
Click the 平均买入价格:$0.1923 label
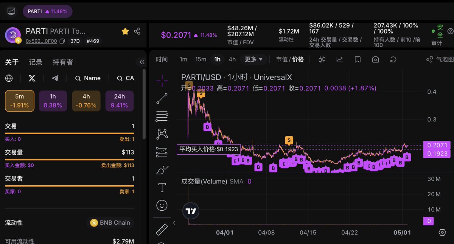pos(209,149)
